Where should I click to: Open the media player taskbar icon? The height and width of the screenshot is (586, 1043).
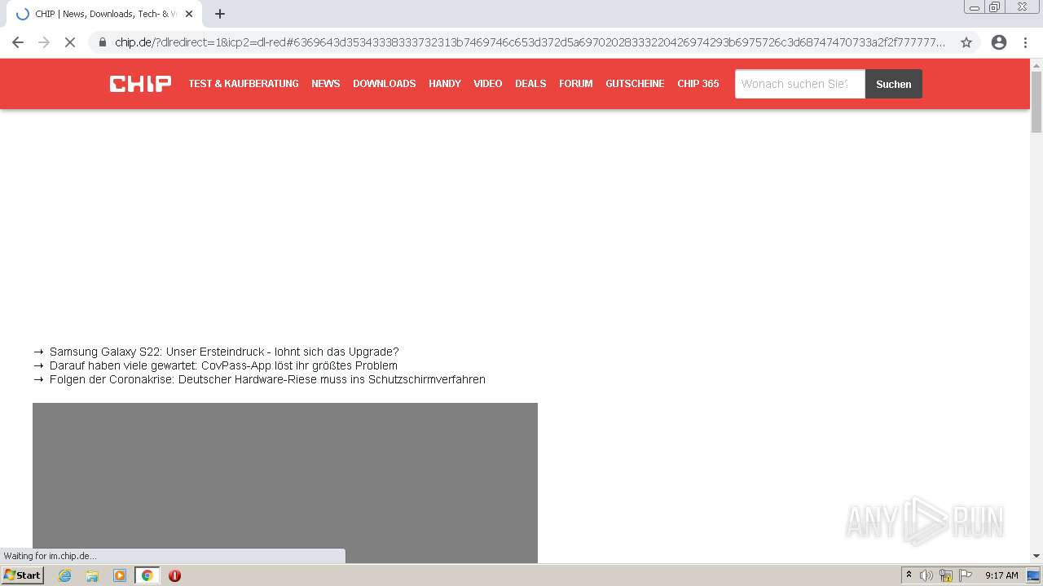click(x=120, y=575)
